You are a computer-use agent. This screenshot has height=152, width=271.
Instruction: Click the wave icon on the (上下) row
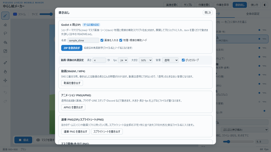(264, 57)
